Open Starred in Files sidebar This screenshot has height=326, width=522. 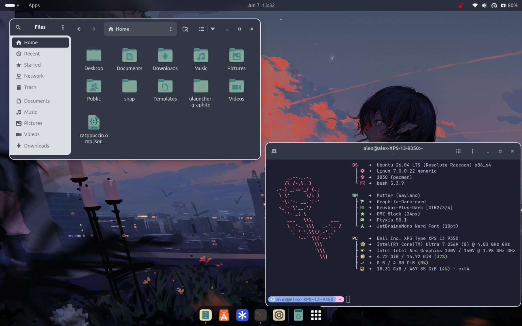tap(41, 65)
